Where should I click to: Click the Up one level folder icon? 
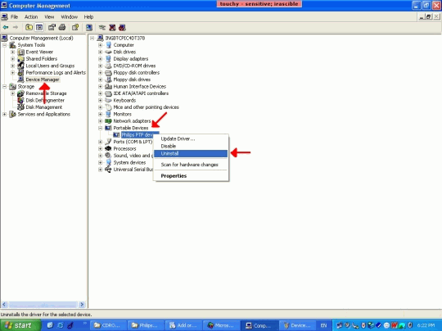coord(29,27)
